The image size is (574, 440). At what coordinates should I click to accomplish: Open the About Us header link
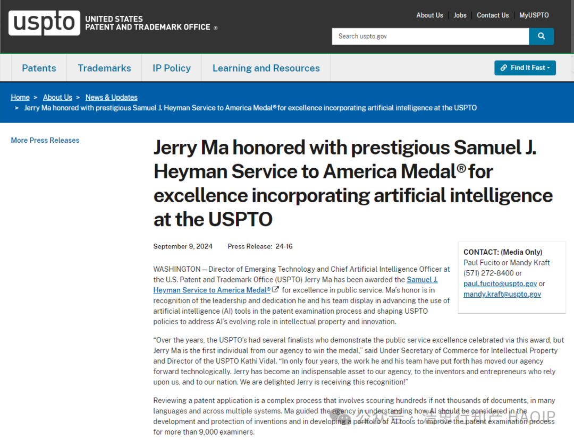tap(429, 15)
